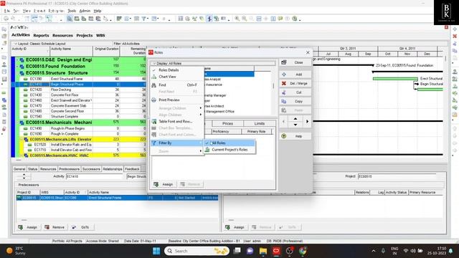Open the Tools menu
The image size is (459, 258).
click(72, 11)
